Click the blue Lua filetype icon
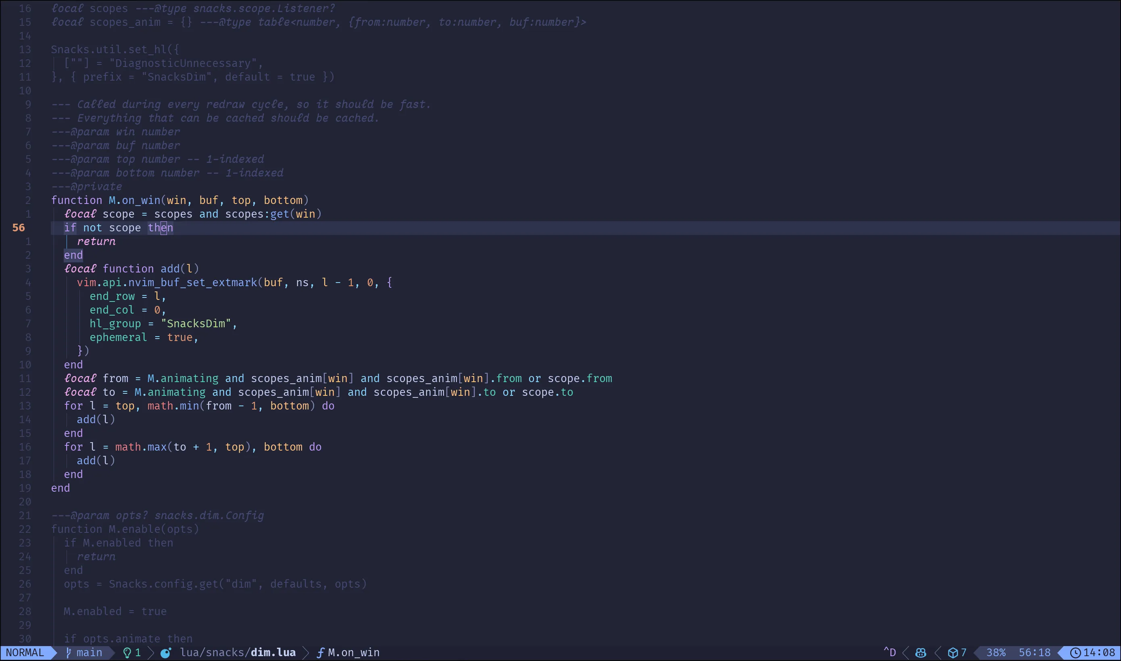The image size is (1121, 661). 166,653
